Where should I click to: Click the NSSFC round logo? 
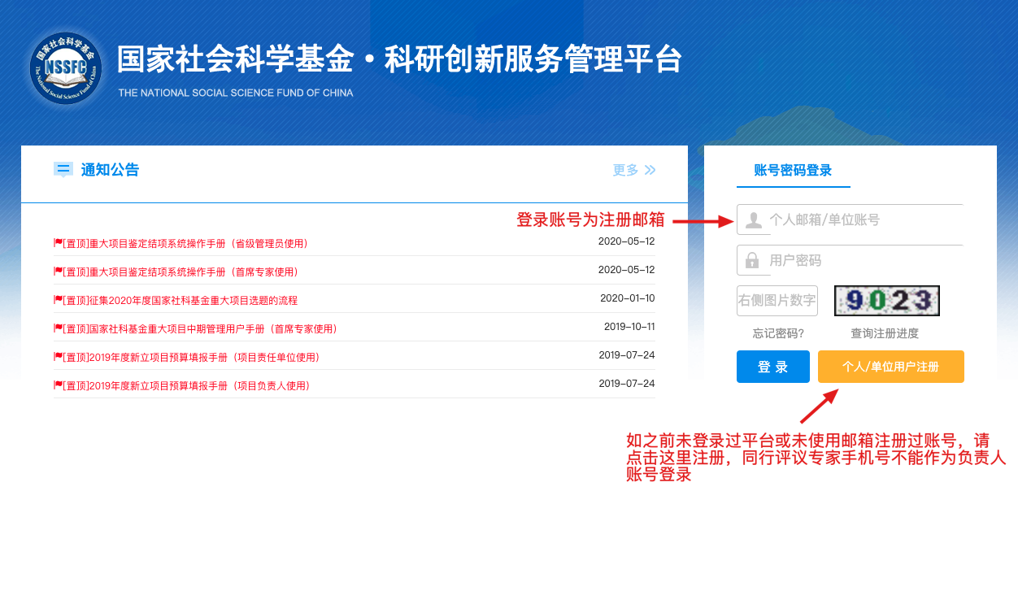point(65,69)
